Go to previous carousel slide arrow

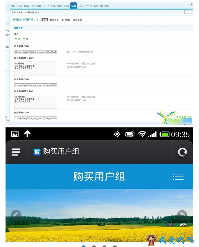[16, 216]
